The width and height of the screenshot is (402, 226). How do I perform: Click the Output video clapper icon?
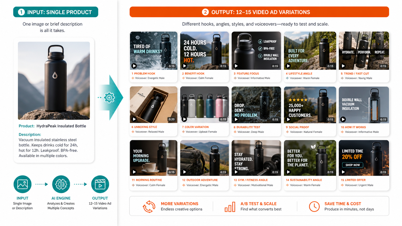100,184
